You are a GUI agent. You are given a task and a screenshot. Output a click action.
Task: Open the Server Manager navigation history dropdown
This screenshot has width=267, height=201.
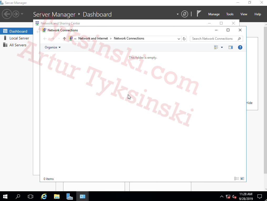(x=22, y=14)
